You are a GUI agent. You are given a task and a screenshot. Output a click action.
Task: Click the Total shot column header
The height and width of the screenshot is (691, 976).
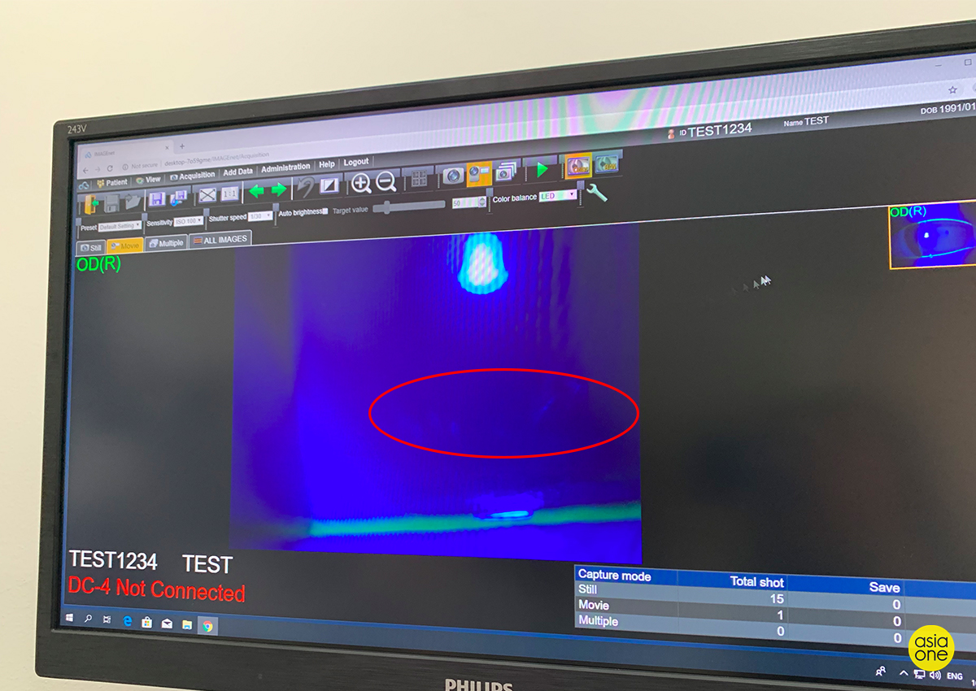coord(756,581)
